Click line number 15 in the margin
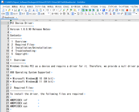139x112 pixels. tap(8, 66)
